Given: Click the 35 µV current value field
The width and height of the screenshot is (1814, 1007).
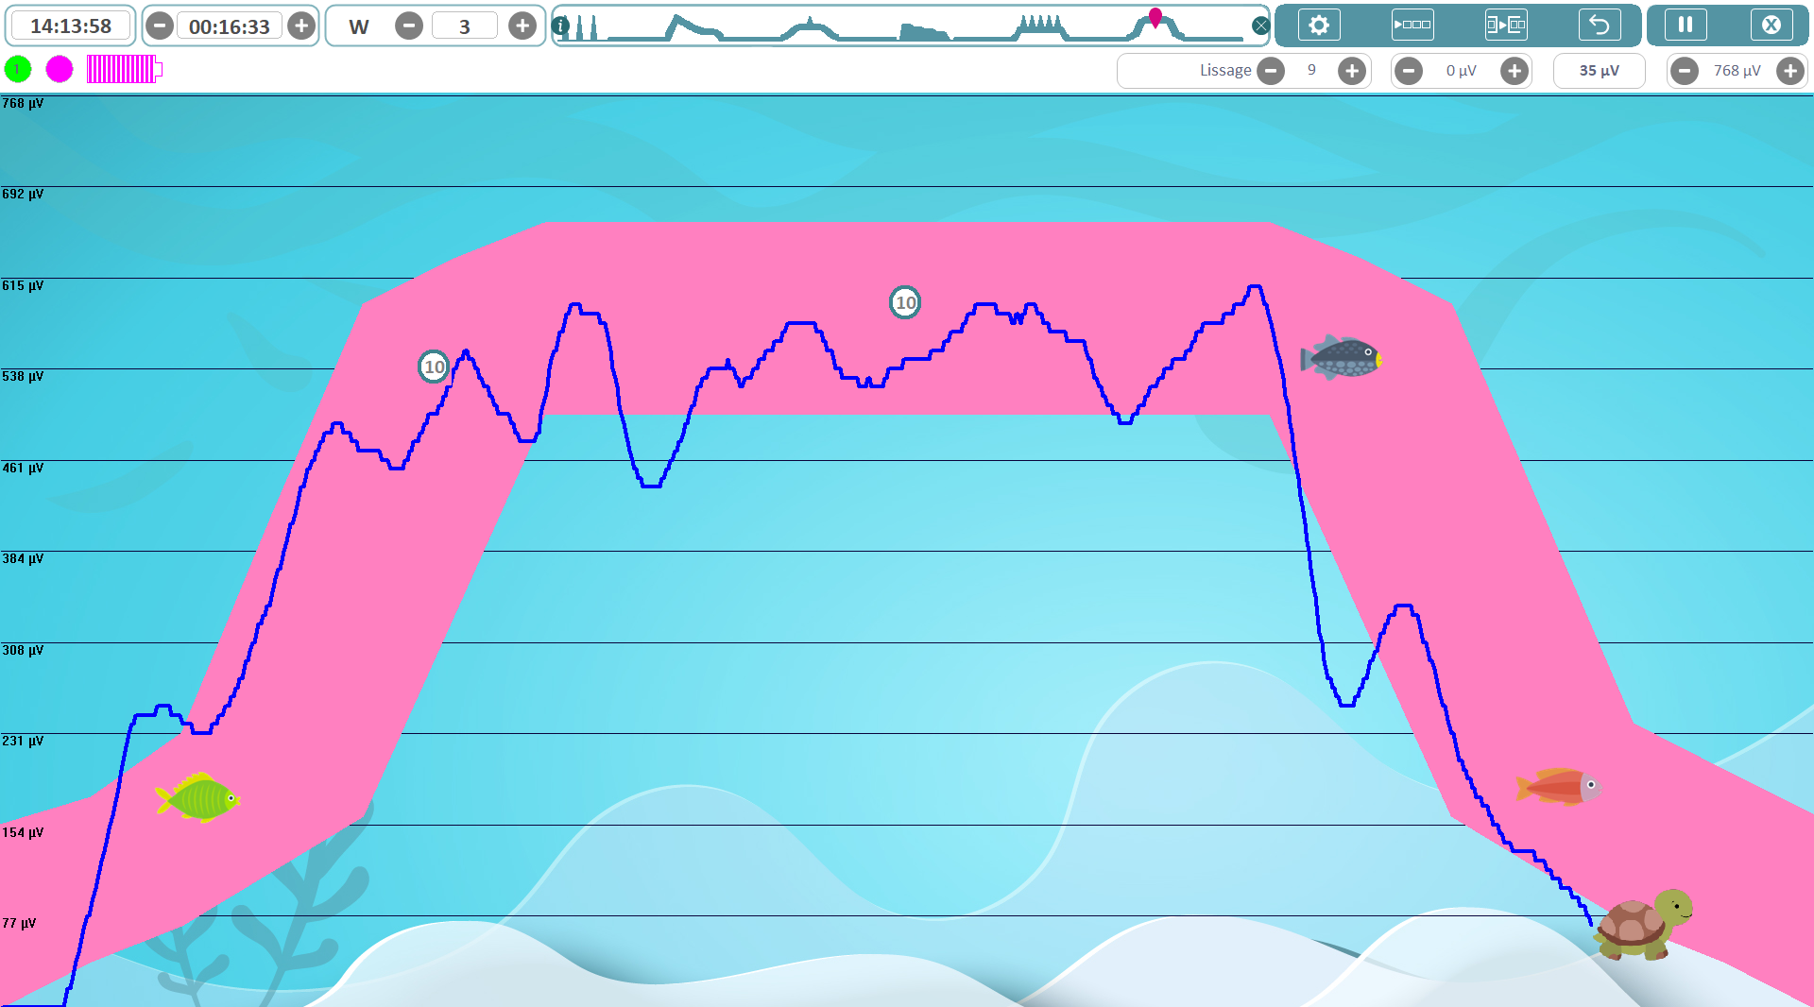Looking at the screenshot, I should [1599, 71].
